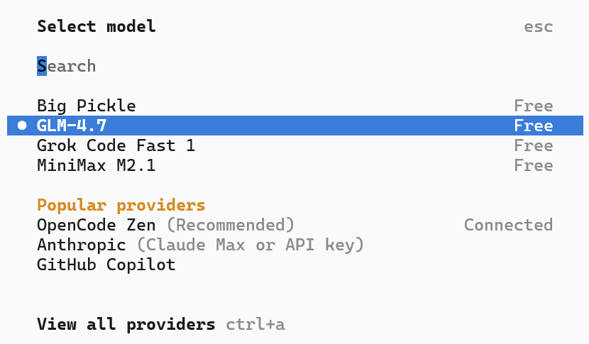Click the (Claude Max or API key) hint

click(x=250, y=245)
